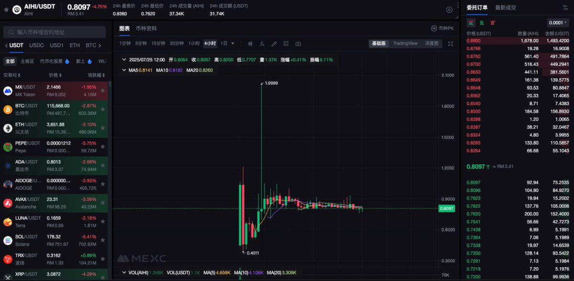The height and width of the screenshot is (281, 574).
Task: Switch chart to TradingView mode
Action: pyautogui.click(x=405, y=43)
